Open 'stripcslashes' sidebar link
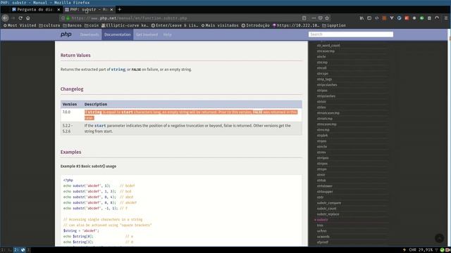This screenshot has height=253, width=451. click(327, 85)
